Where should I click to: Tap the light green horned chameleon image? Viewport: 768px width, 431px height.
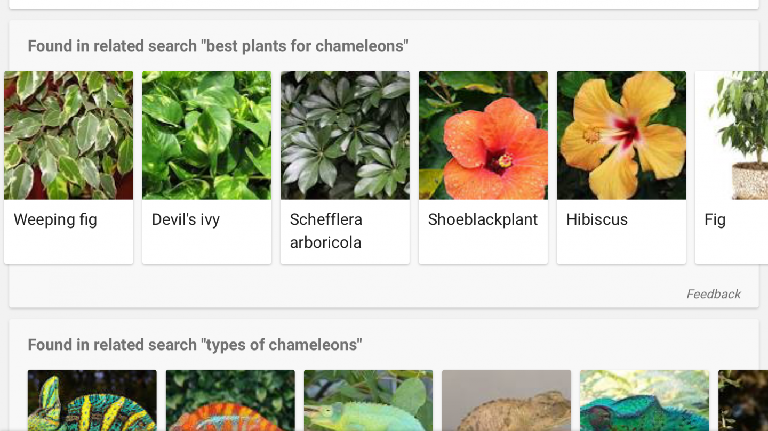[x=369, y=400]
